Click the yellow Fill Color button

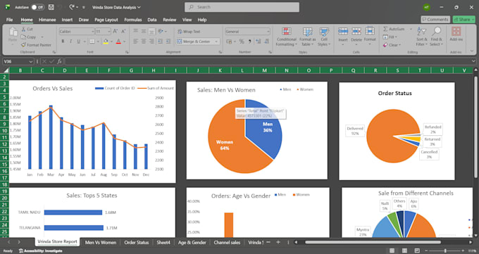click(106, 42)
